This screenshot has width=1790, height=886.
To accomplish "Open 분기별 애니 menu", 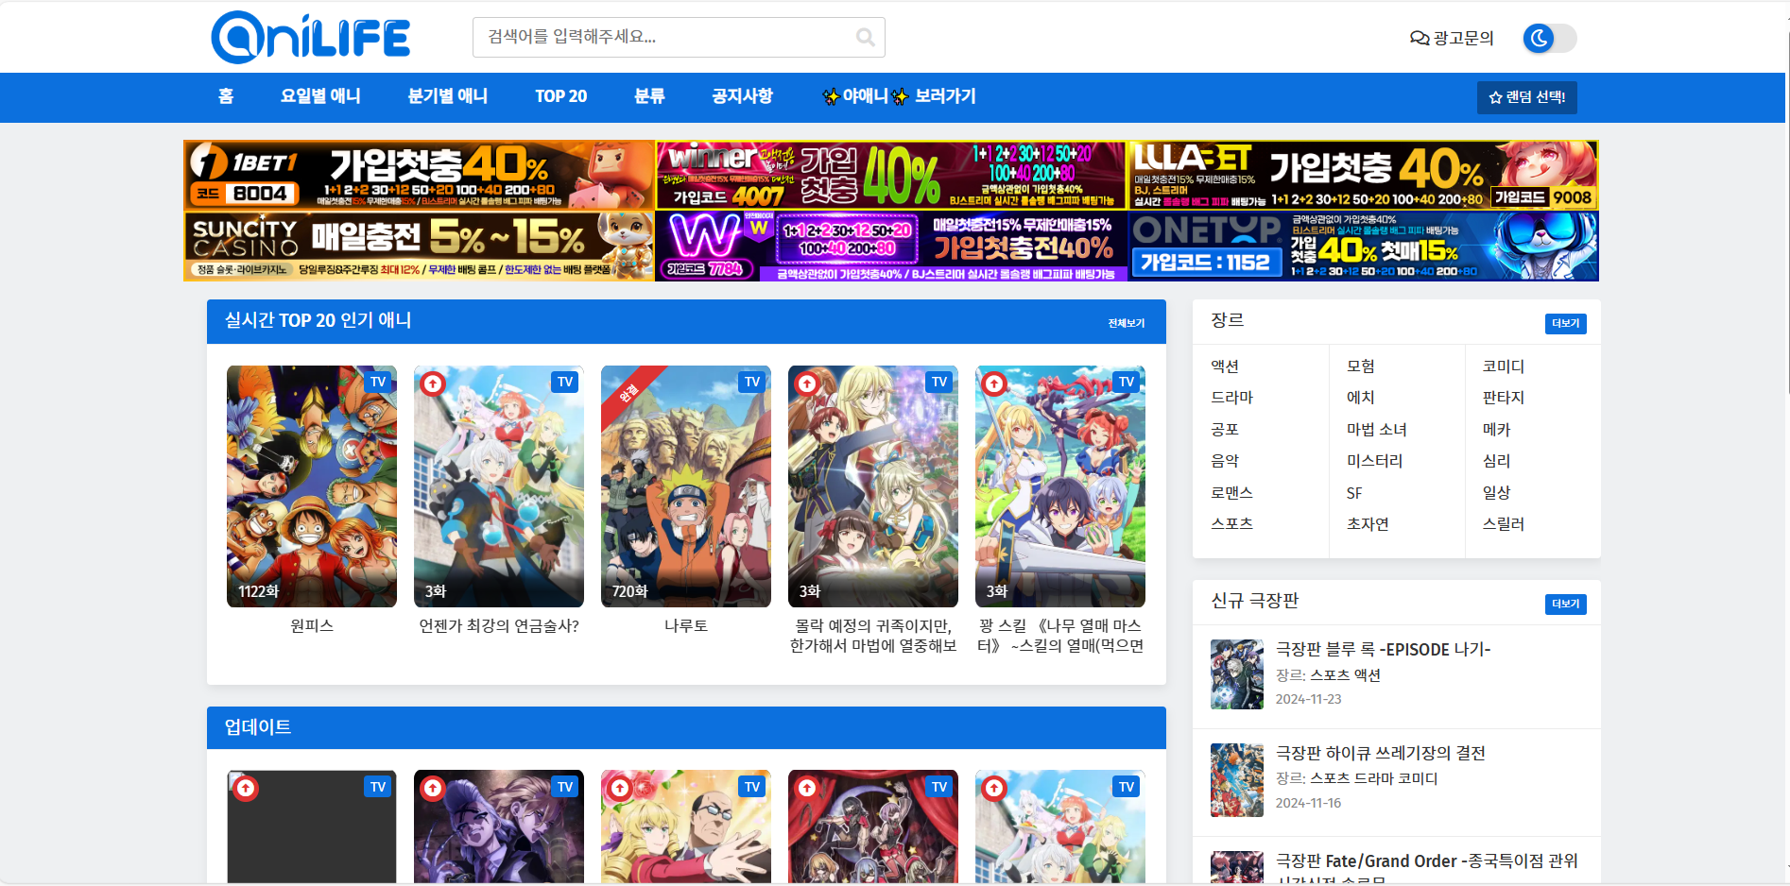I will 447,96.
